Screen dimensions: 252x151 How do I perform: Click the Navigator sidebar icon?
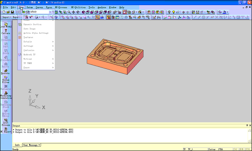tap(6, 87)
